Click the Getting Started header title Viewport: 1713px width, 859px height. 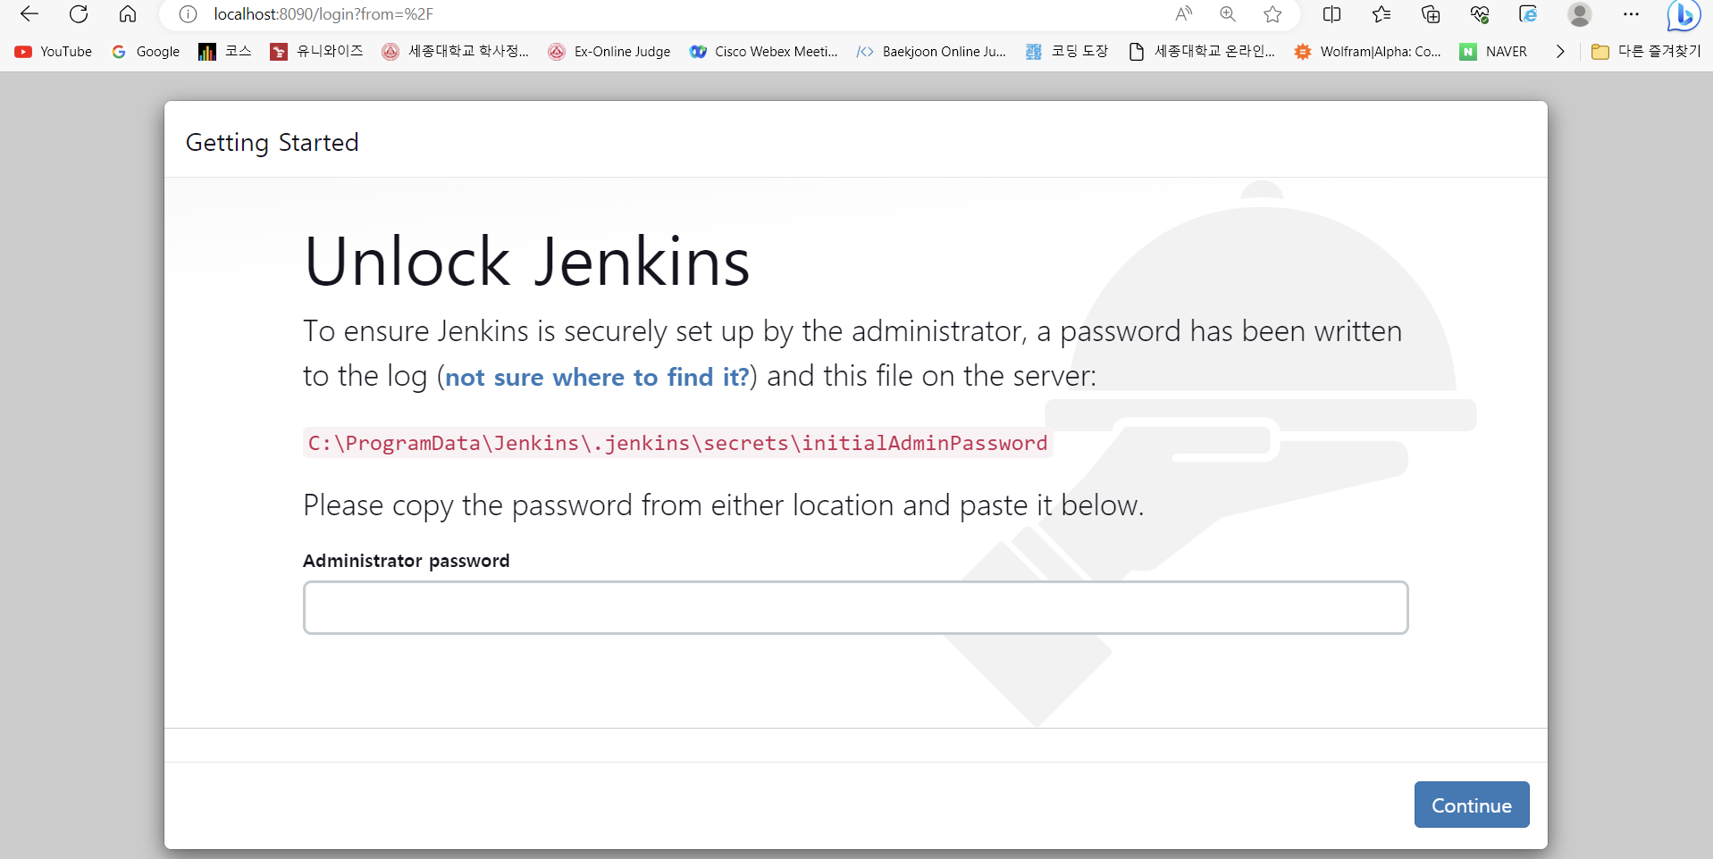pyautogui.click(x=273, y=143)
